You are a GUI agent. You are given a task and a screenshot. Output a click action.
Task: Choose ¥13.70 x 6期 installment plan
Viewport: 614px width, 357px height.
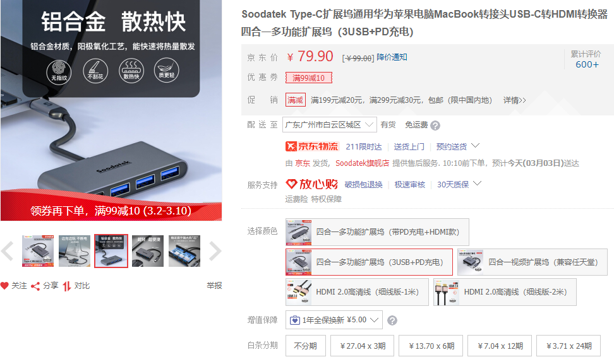(x=431, y=346)
